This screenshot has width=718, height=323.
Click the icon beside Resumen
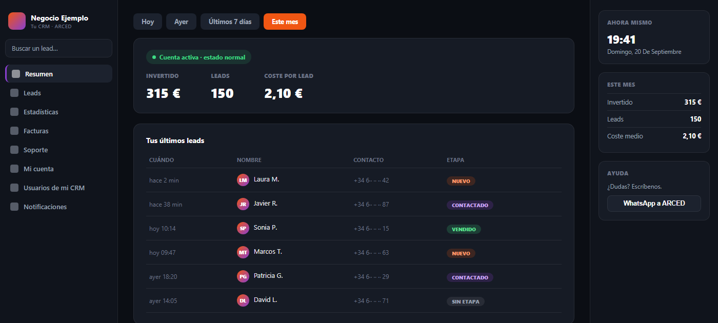coord(16,74)
